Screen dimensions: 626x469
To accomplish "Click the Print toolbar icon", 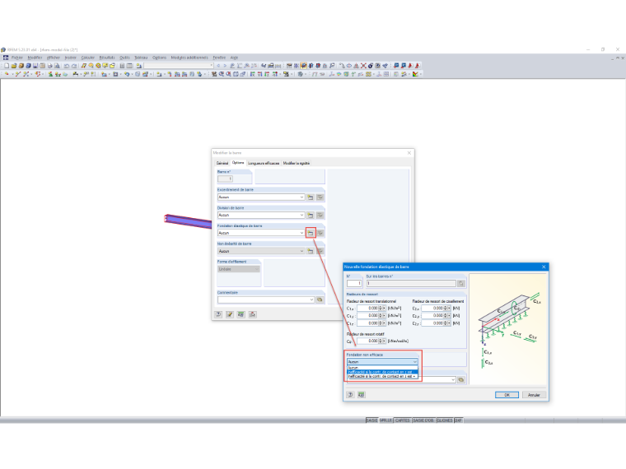I will (49, 65).
